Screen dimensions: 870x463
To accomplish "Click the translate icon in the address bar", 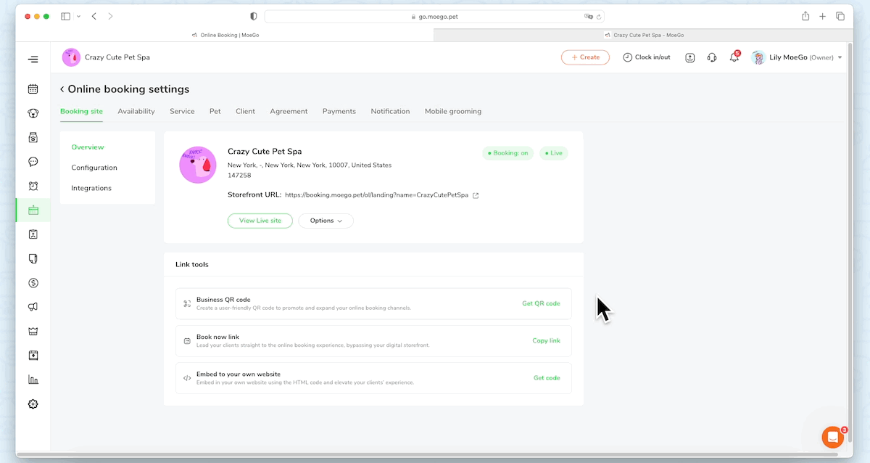I will tap(588, 16).
